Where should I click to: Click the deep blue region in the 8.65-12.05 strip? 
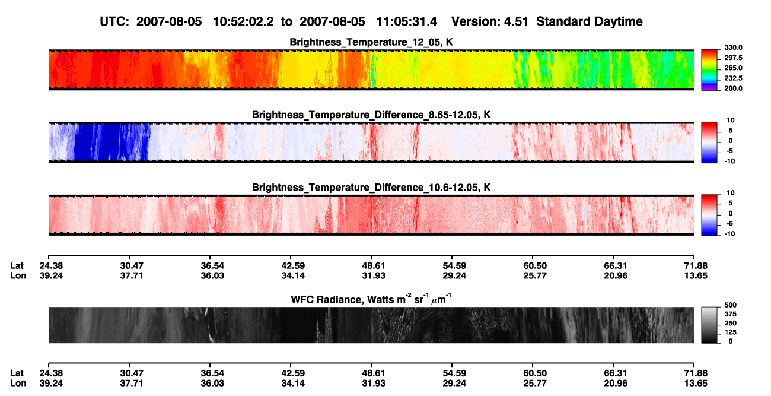[111, 142]
